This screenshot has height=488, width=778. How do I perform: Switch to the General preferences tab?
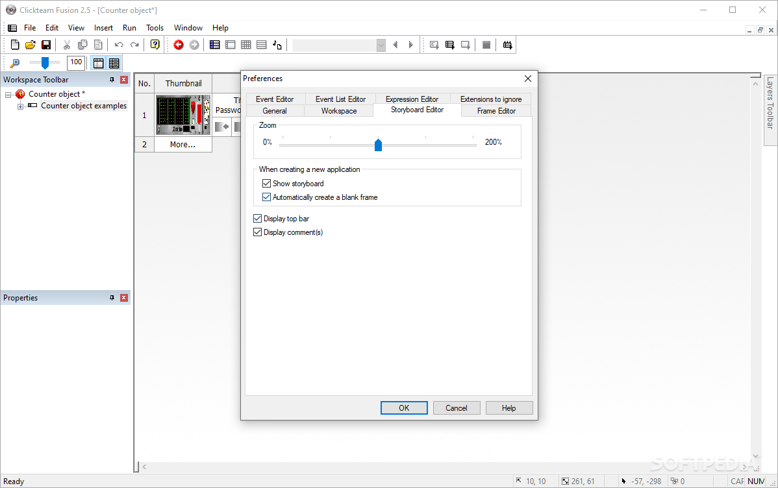click(x=275, y=110)
